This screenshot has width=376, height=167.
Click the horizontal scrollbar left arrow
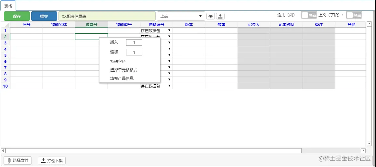click(x=3, y=150)
